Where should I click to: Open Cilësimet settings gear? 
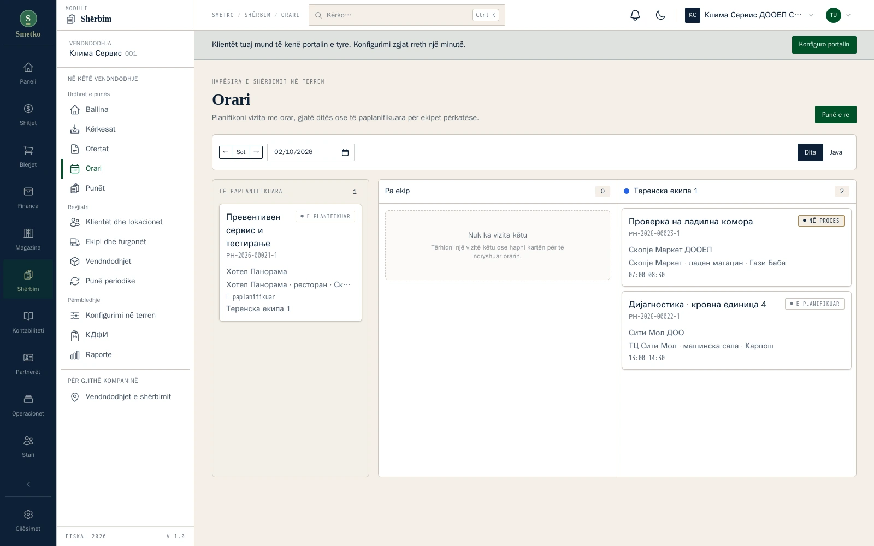pyautogui.click(x=28, y=521)
